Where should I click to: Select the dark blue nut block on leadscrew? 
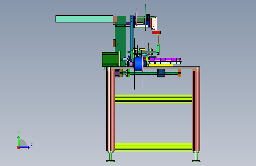pos(161,73)
